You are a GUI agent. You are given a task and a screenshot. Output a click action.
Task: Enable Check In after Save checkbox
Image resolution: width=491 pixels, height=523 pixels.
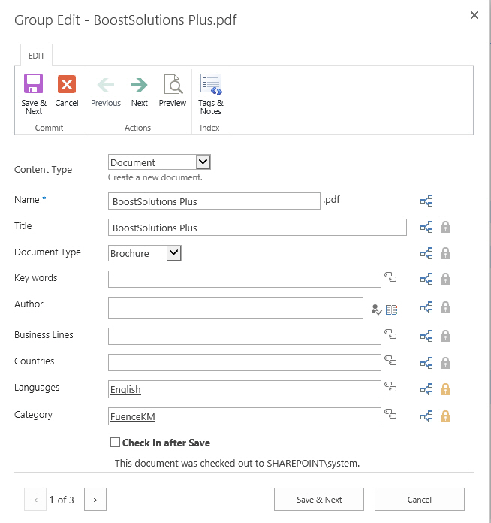(115, 443)
